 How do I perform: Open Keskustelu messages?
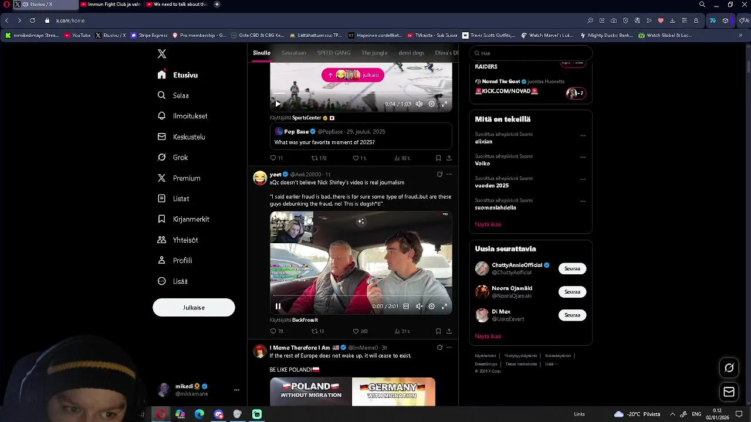181,137
